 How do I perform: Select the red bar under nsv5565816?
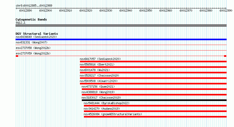click(153, 67)
